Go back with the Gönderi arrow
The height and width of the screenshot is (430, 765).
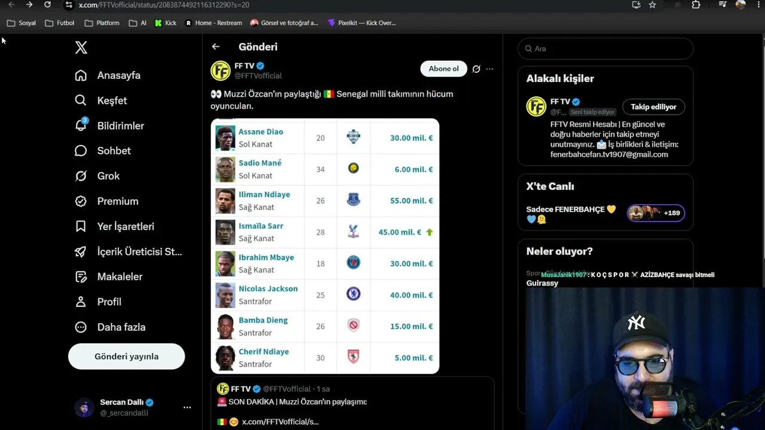click(x=216, y=47)
